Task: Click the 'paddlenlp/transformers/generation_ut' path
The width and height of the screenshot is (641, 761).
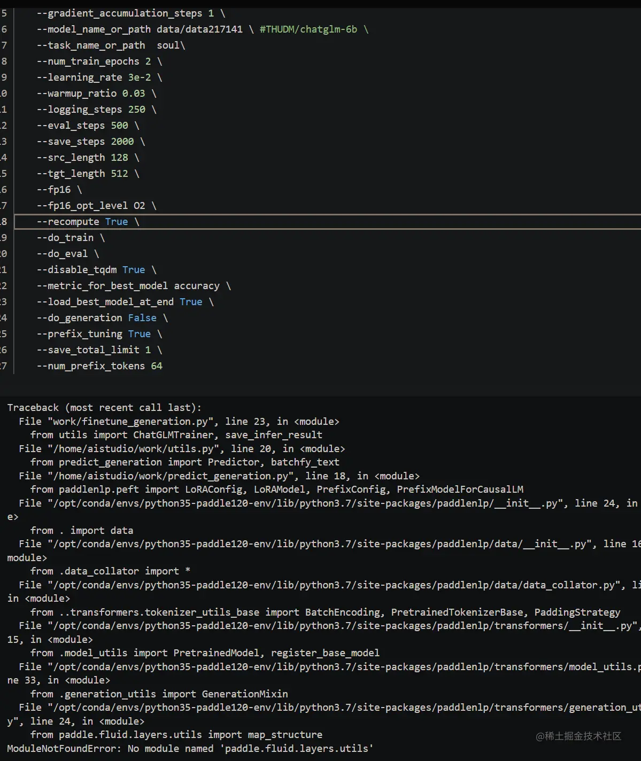Action: 344,707
